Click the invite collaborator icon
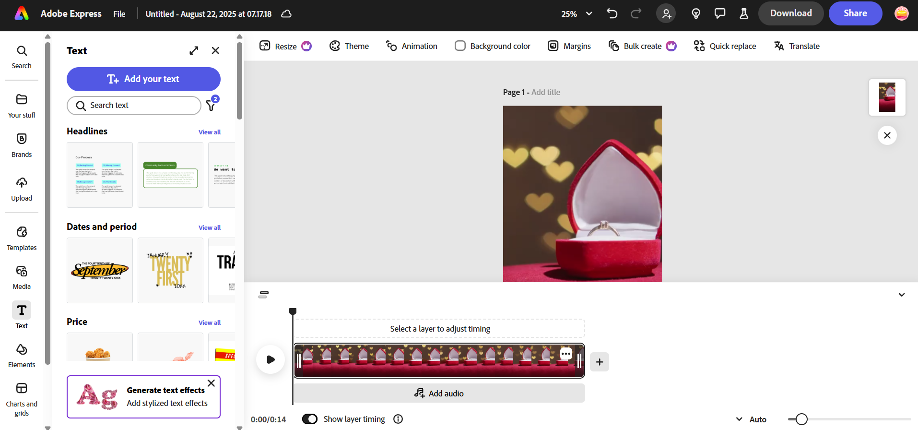This screenshot has height=430, width=918. 666,13
